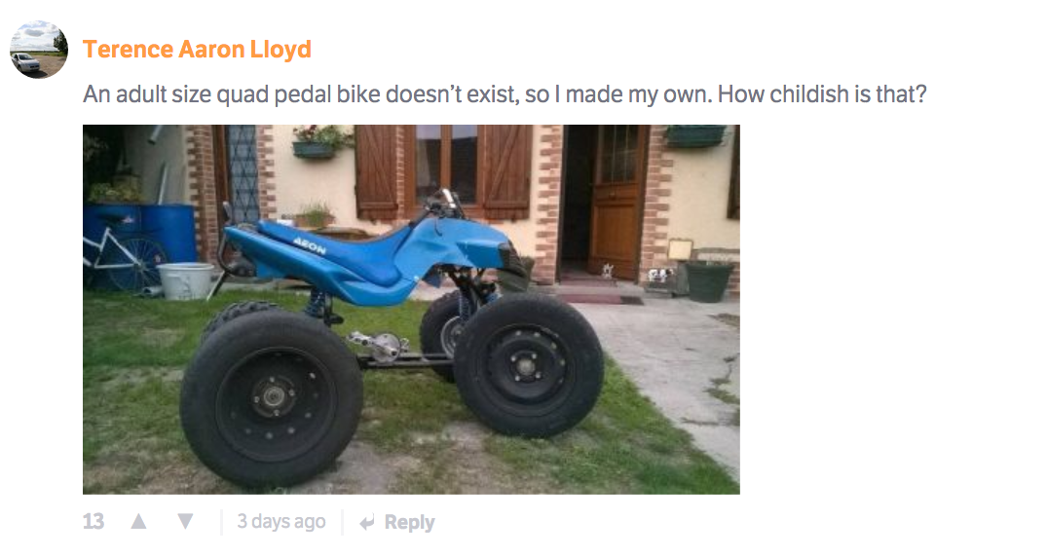1047x557 pixels.
Task: Click the commenter's round avatar picture
Action: [39, 50]
